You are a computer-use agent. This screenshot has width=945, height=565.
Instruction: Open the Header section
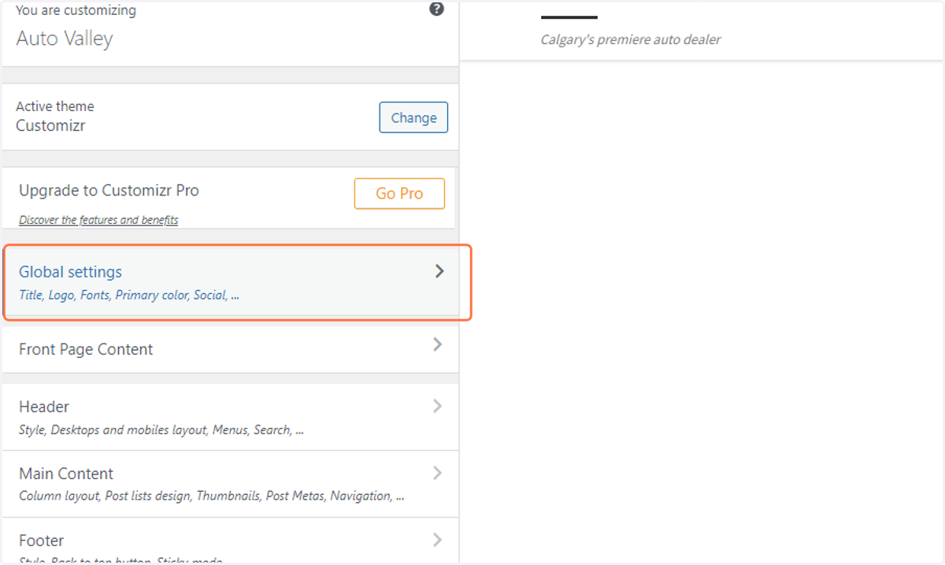[x=230, y=417]
